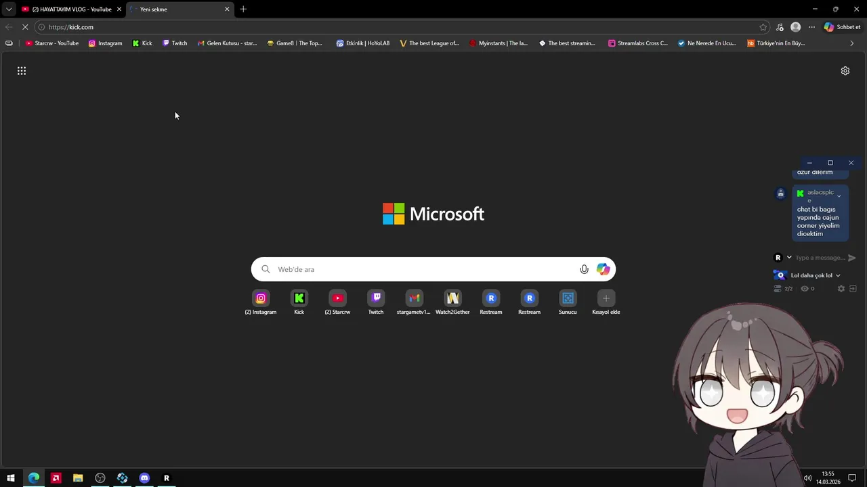Select the Yeni sekme tab
This screenshot has height=487, width=867.
(180, 9)
